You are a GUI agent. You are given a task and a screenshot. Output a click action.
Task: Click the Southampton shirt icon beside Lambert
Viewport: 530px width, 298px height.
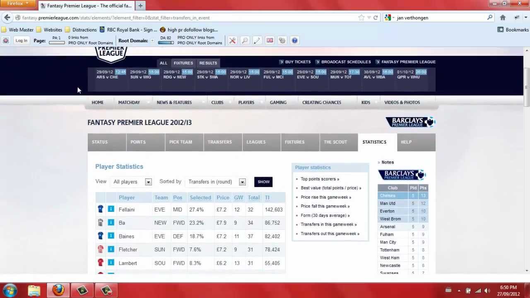(100, 262)
